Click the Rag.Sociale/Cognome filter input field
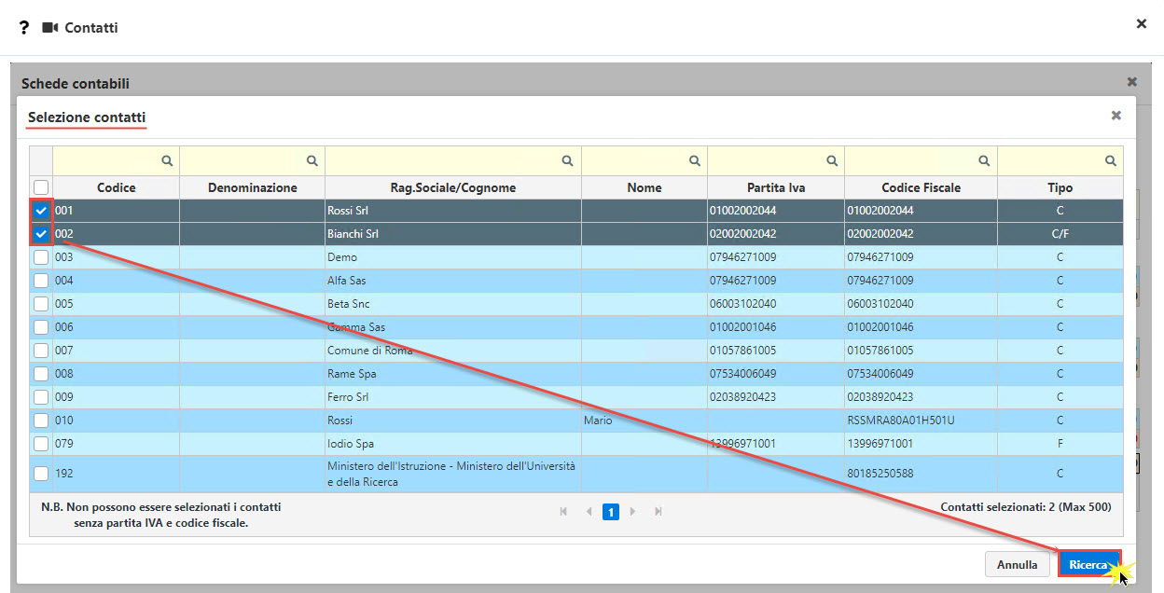This screenshot has width=1164, height=593. point(452,160)
